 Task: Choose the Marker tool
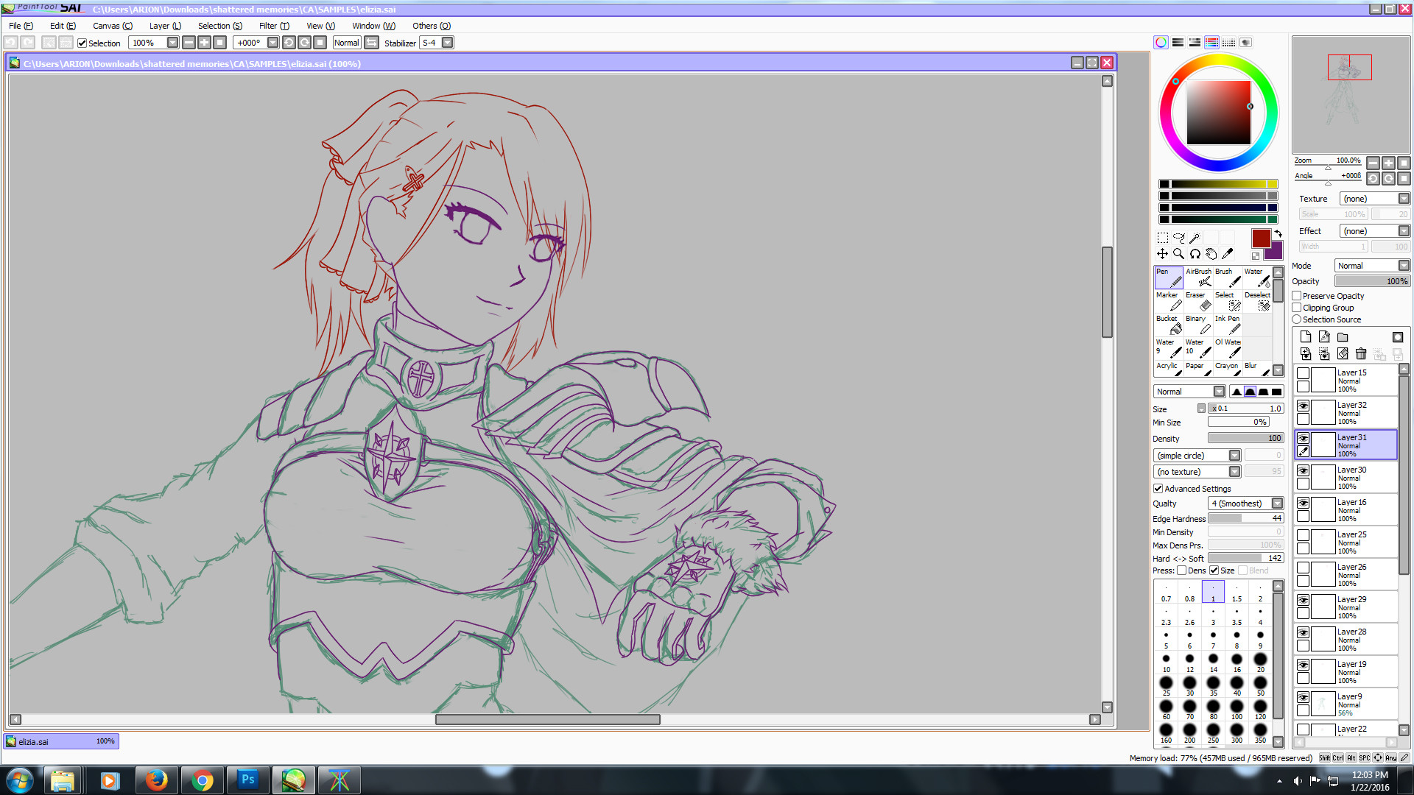(x=1167, y=302)
